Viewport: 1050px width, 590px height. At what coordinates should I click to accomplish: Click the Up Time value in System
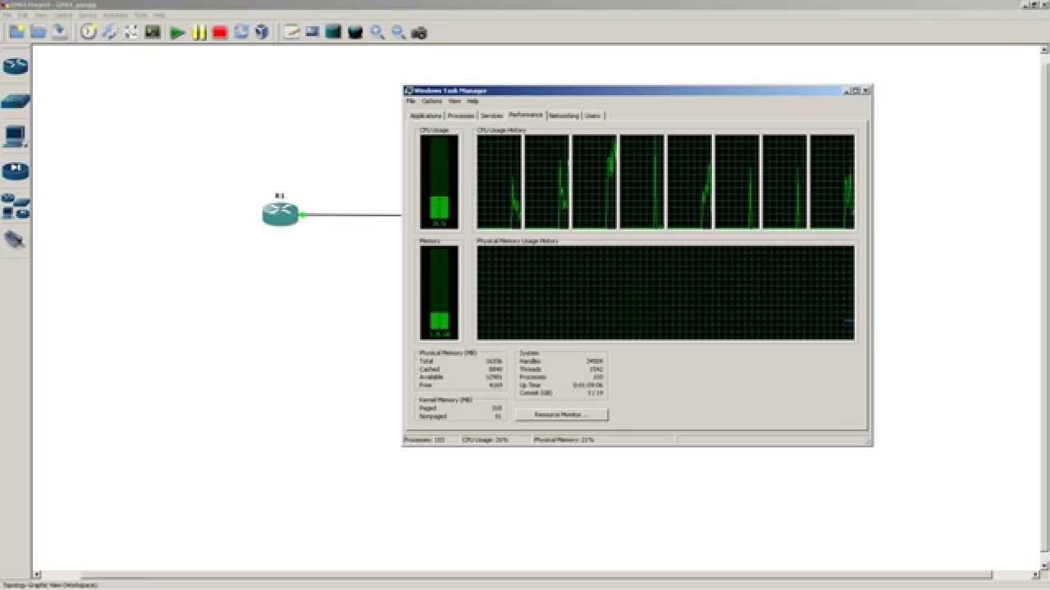click(x=588, y=384)
